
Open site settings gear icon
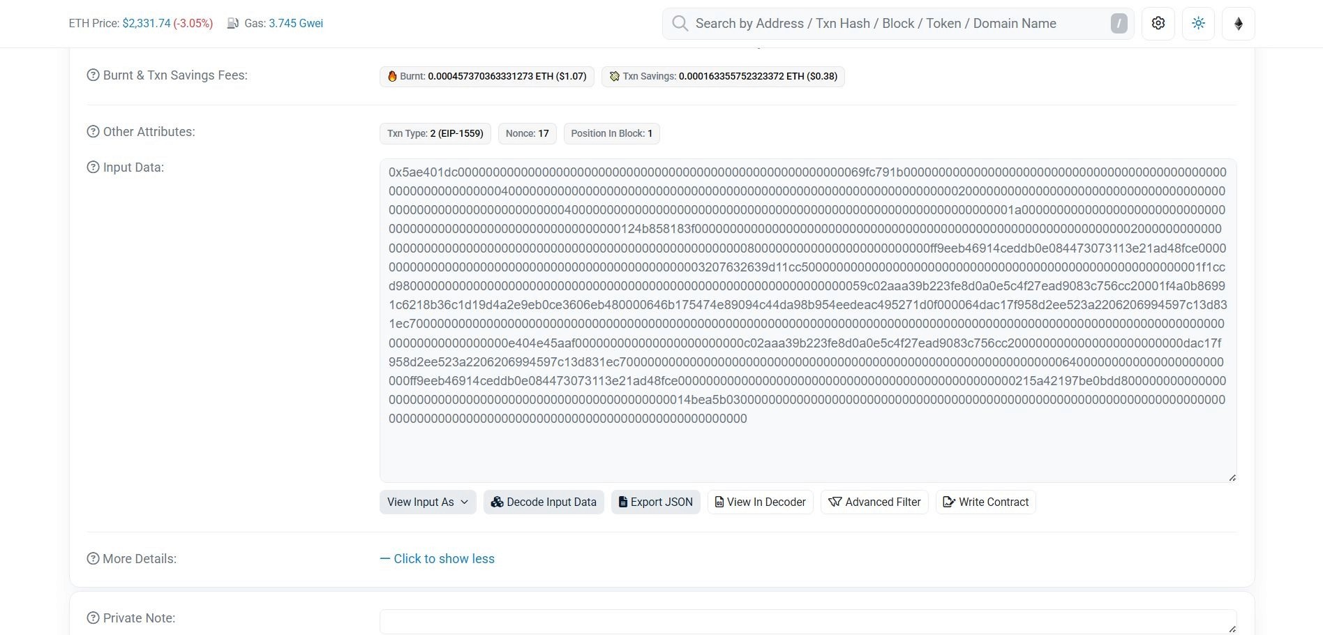(x=1158, y=23)
